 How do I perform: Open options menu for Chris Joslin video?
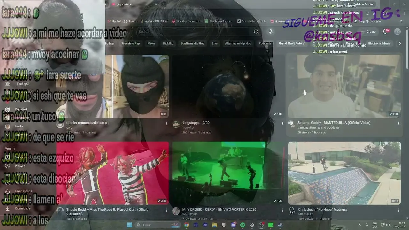tap(398, 210)
